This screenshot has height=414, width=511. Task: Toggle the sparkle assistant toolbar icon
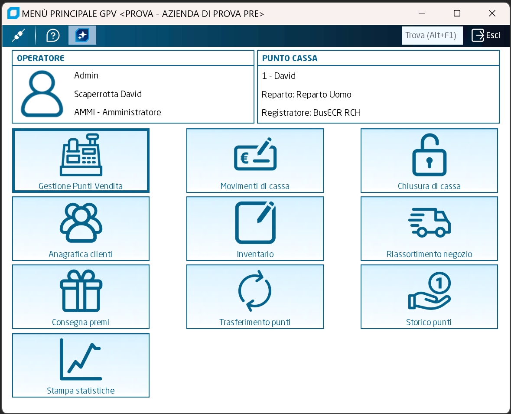point(82,36)
